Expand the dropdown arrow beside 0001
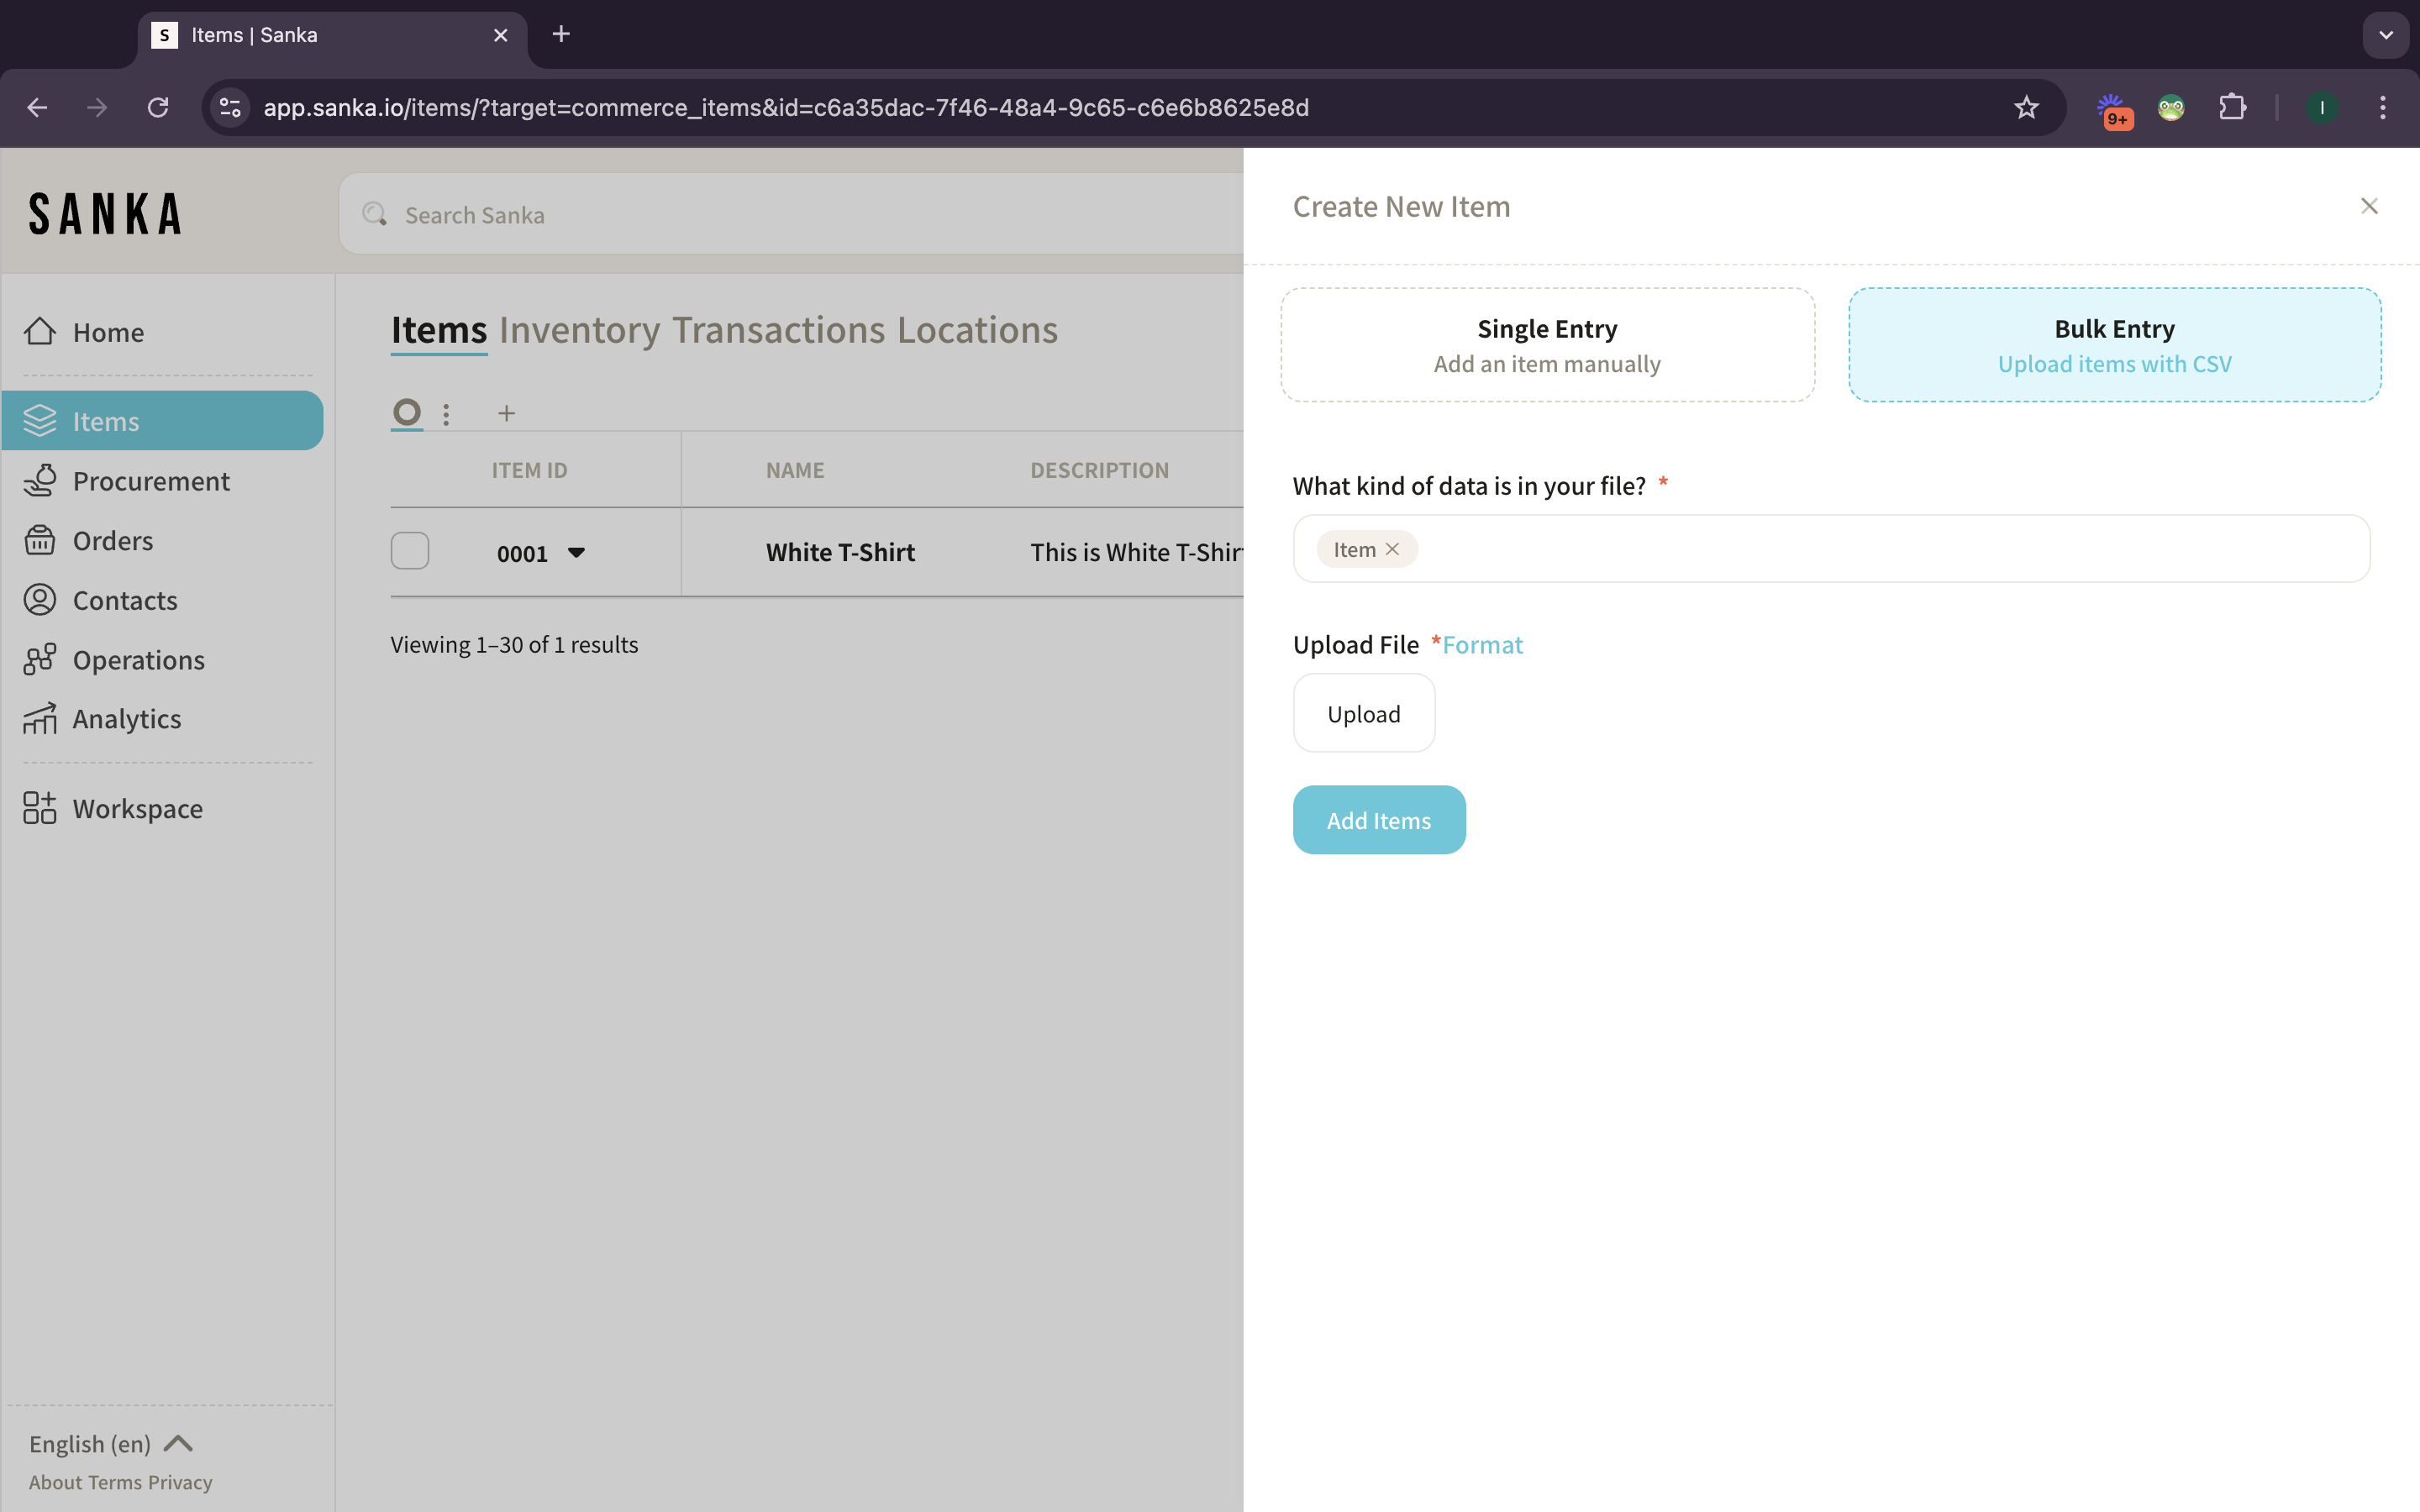The image size is (2420, 1512). click(576, 552)
